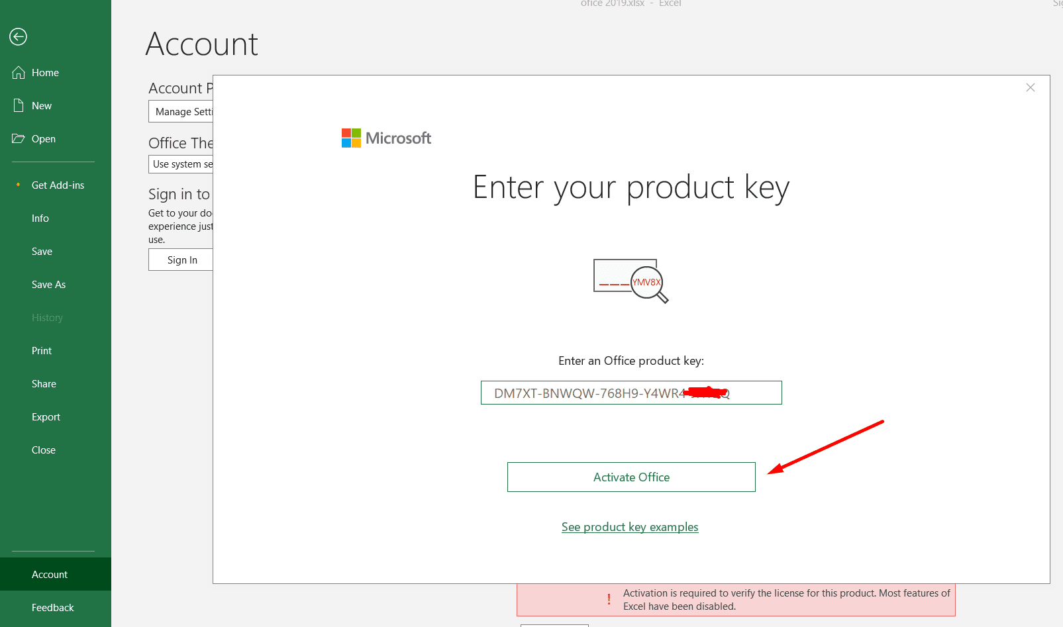
Task: Click the Office product key field
Action: pos(631,393)
